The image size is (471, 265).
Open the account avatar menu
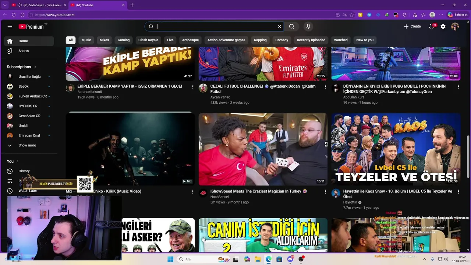455,26
